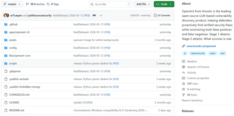The width and height of the screenshot is (234, 116).
Task: Click the README.md file icon
Action: click(x=6, y=110)
